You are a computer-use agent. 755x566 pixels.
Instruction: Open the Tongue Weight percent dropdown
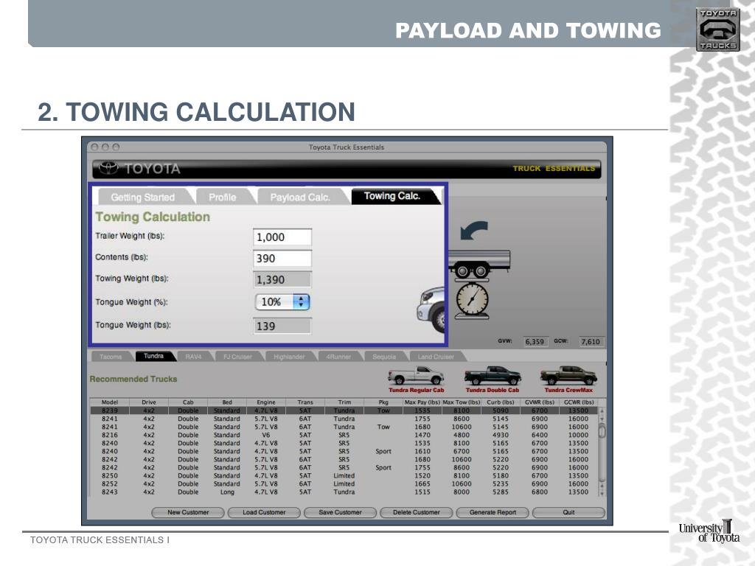pos(282,301)
